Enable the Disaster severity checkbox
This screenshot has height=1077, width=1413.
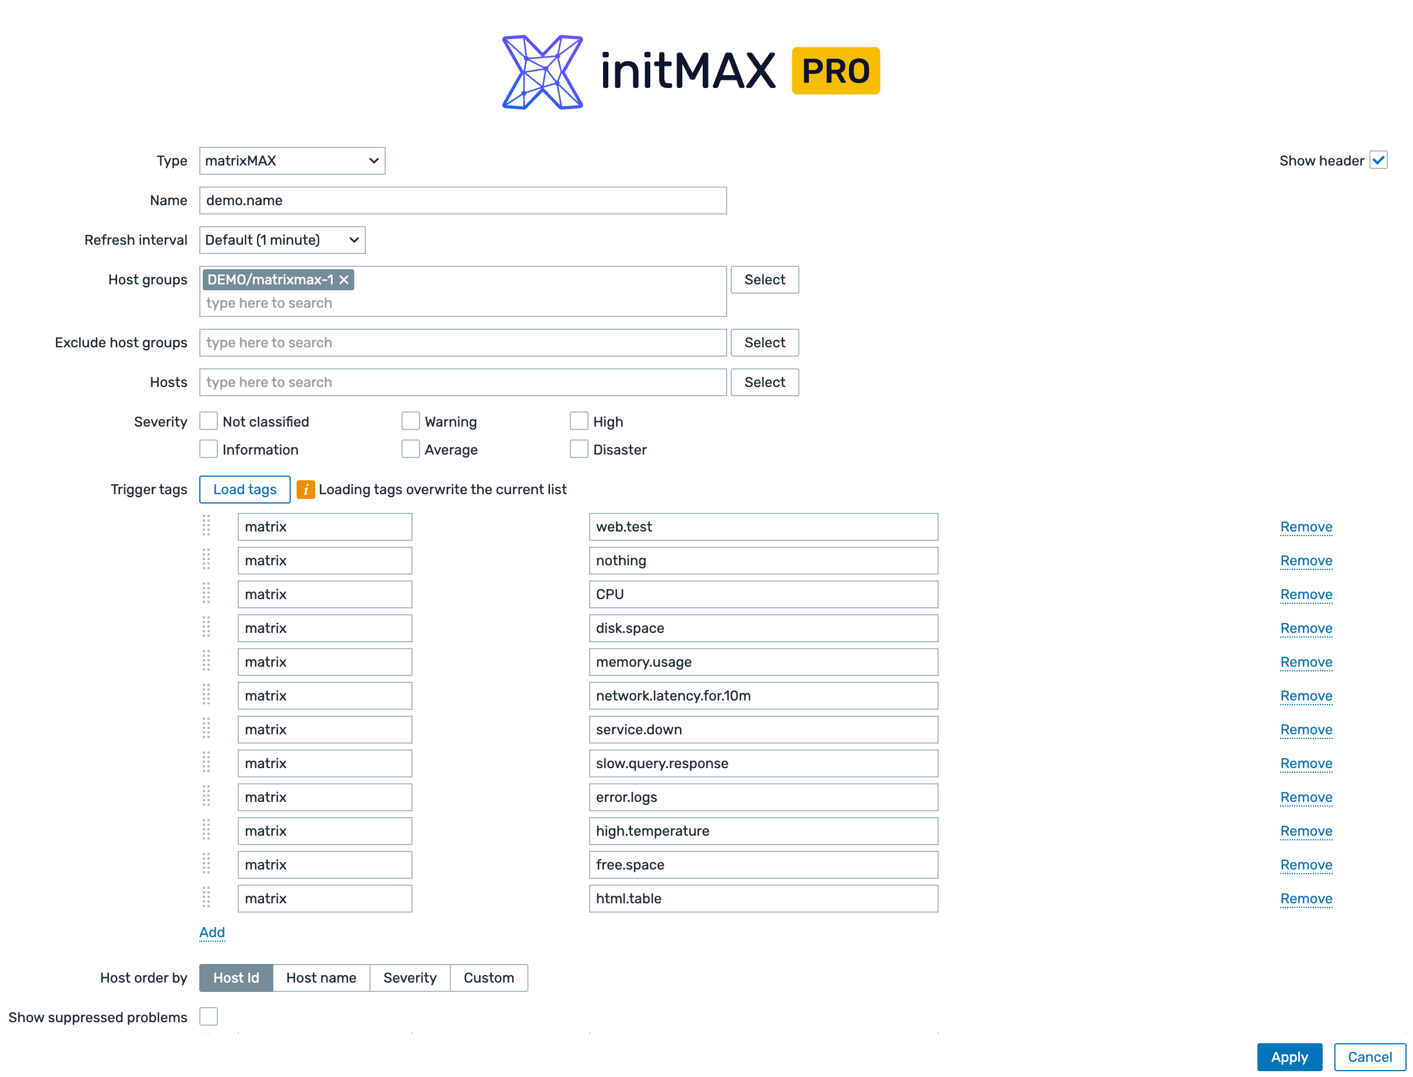point(579,449)
